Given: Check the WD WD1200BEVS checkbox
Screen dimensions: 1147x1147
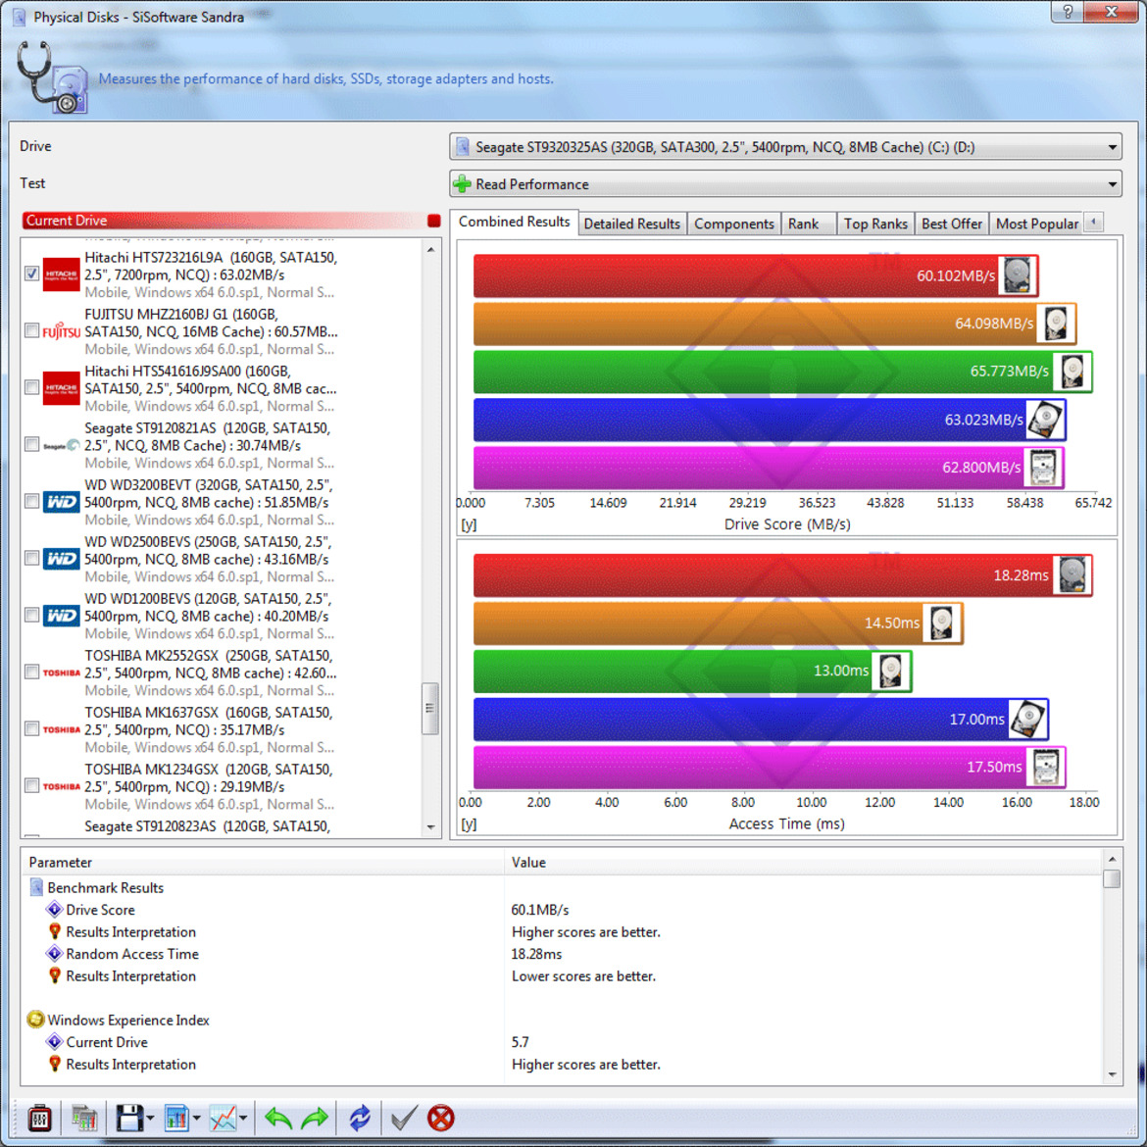Looking at the screenshot, I should (x=31, y=615).
